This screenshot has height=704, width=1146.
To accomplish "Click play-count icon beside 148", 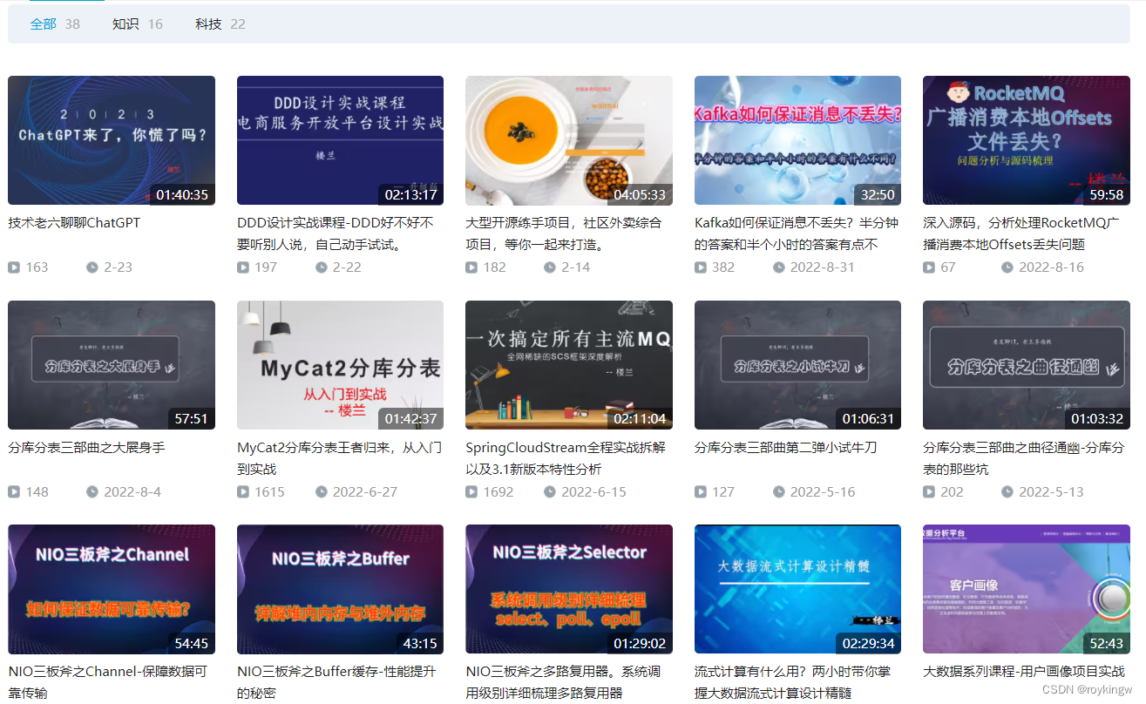I will [x=14, y=492].
